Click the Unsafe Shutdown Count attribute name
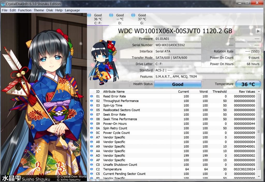 pos(120,165)
